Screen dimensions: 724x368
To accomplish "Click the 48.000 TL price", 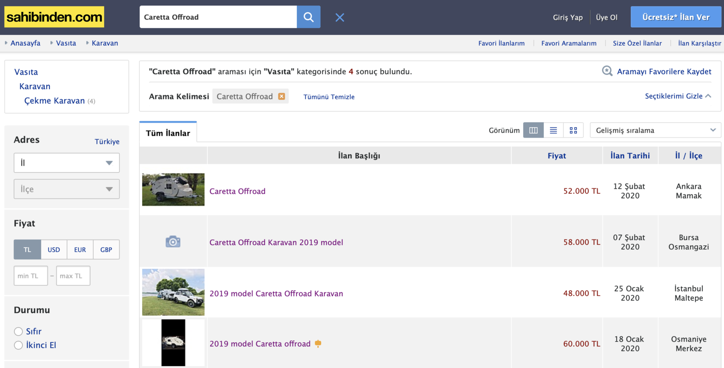I will (582, 293).
